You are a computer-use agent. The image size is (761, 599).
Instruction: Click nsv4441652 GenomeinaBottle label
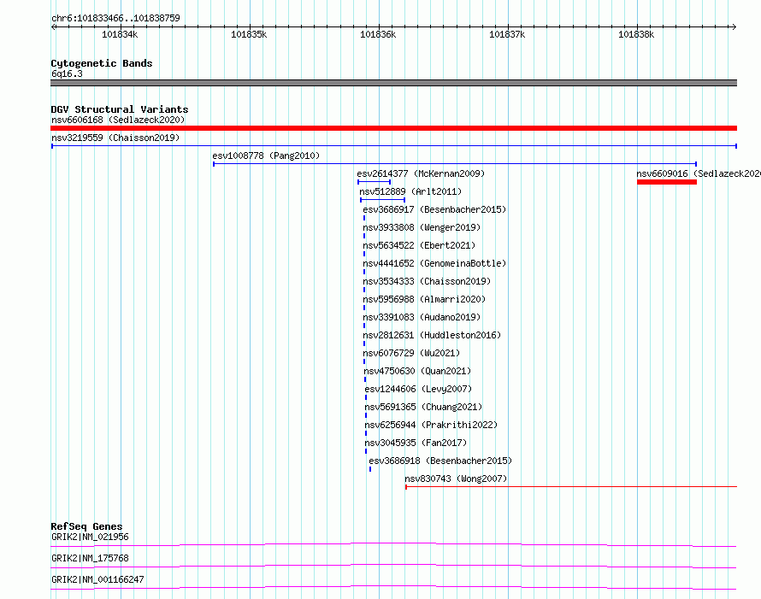434,263
